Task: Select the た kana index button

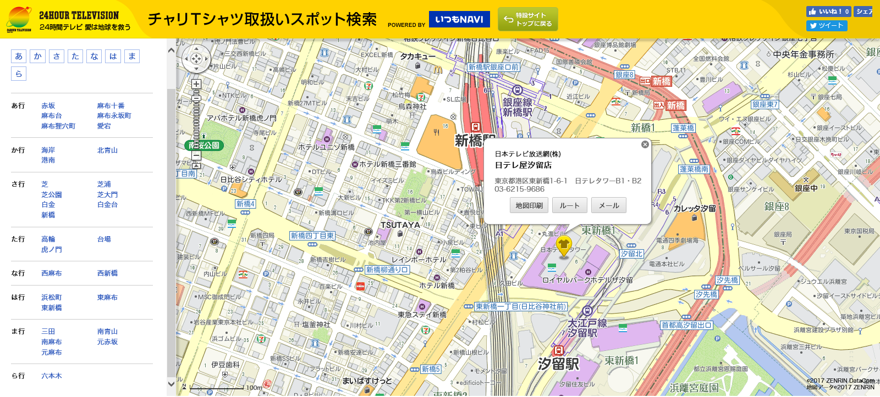Action: point(75,56)
